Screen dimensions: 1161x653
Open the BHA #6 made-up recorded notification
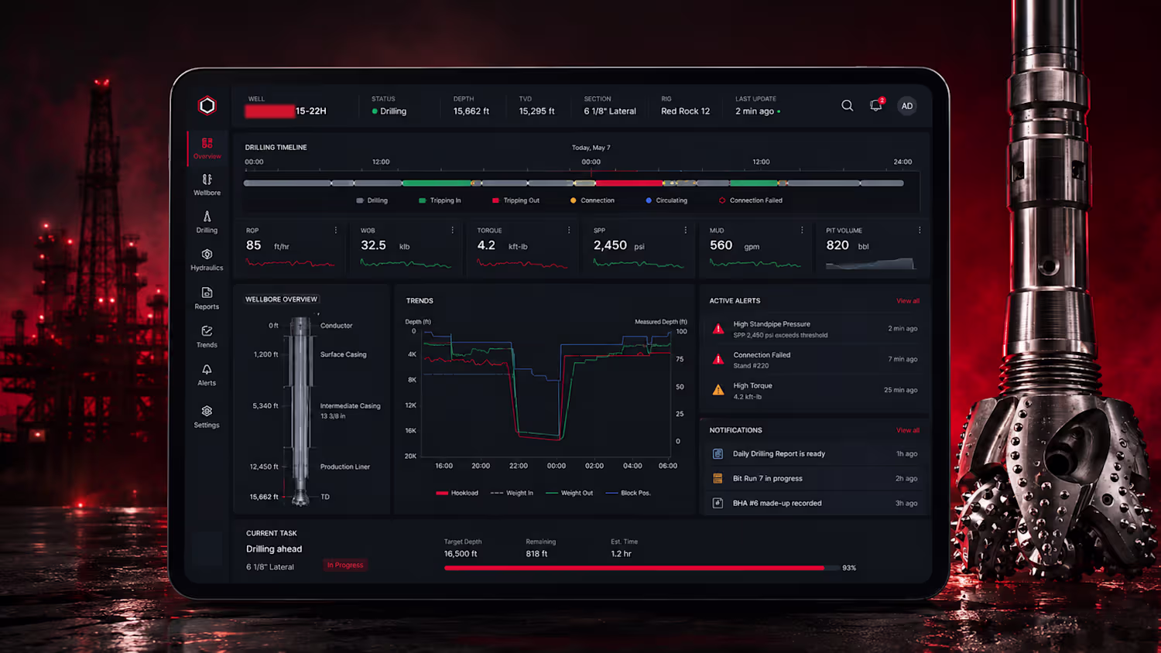tap(814, 503)
